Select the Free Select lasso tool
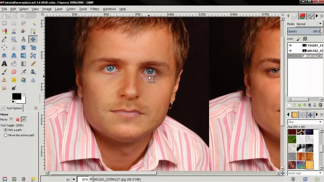This screenshot has height=182, width=324. click(x=24, y=23)
